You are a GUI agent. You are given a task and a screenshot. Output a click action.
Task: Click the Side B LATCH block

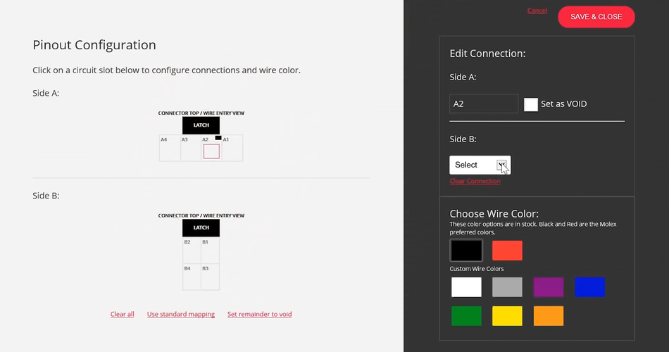point(201,228)
